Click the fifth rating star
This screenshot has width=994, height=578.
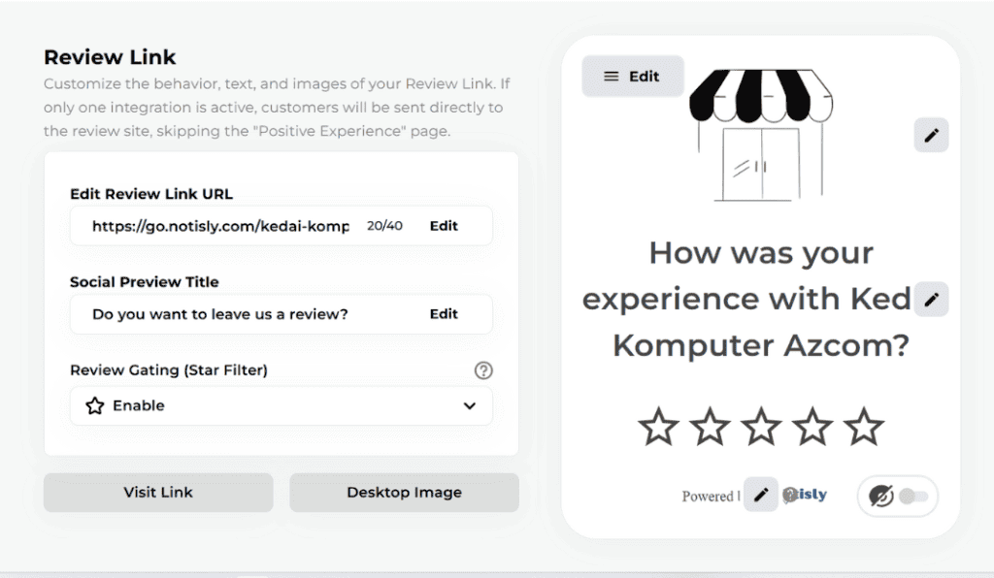(863, 427)
